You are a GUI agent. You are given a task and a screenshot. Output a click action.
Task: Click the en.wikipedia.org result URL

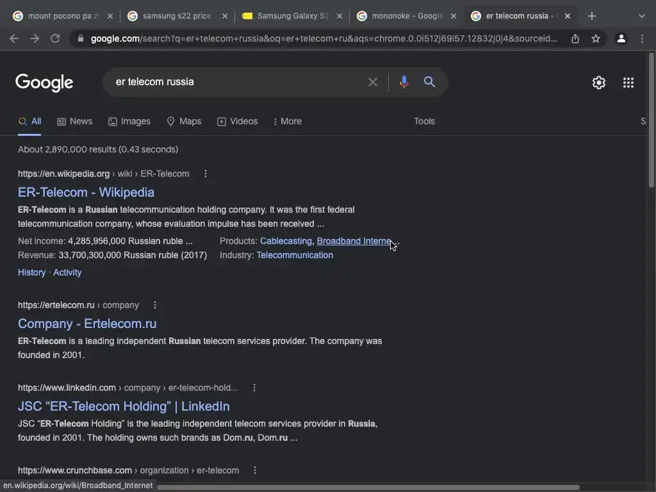coord(103,174)
